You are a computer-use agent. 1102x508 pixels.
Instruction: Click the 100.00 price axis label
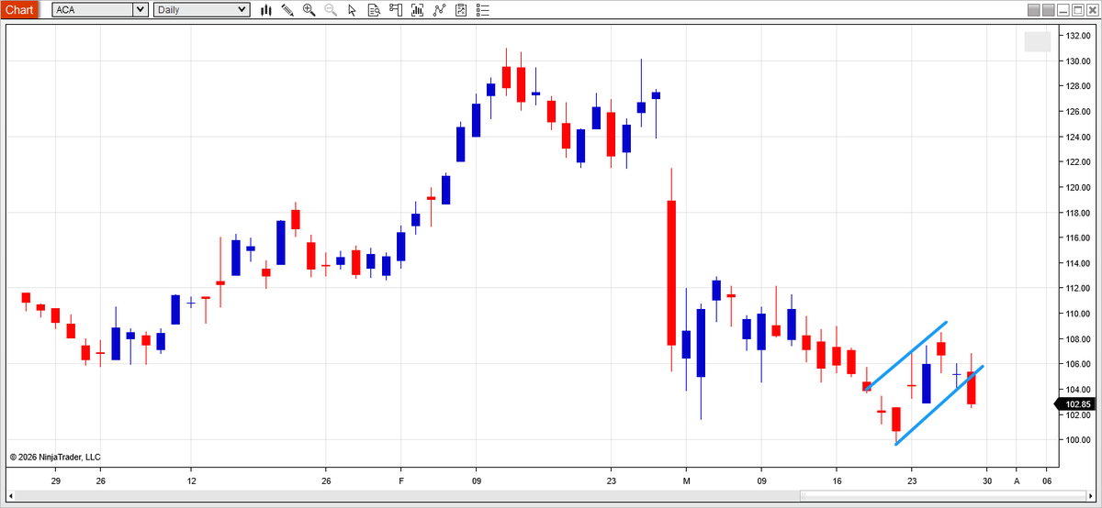tap(1080, 440)
